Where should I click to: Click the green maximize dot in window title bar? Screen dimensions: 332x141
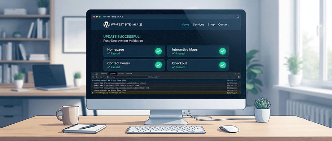pyautogui.click(x=100, y=17)
